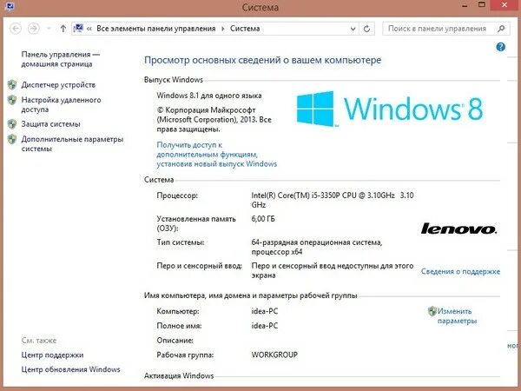The image size is (521, 391).
Task: Open Защита системы
Action: click(x=51, y=124)
